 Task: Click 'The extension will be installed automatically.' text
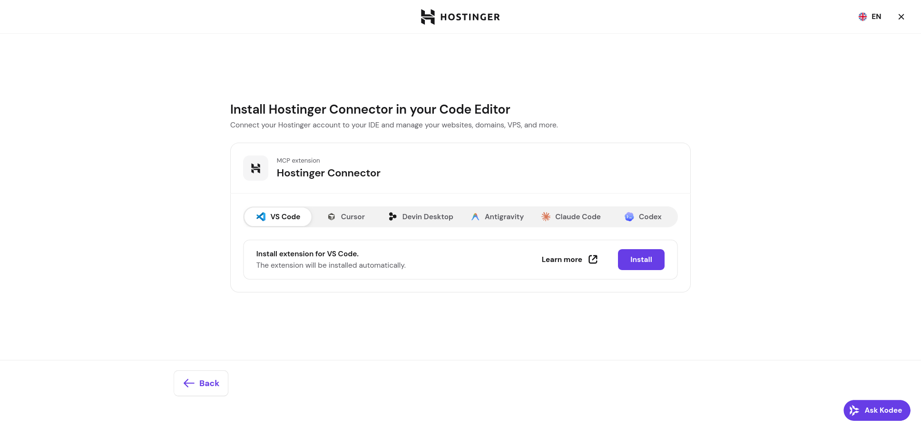(x=331, y=265)
